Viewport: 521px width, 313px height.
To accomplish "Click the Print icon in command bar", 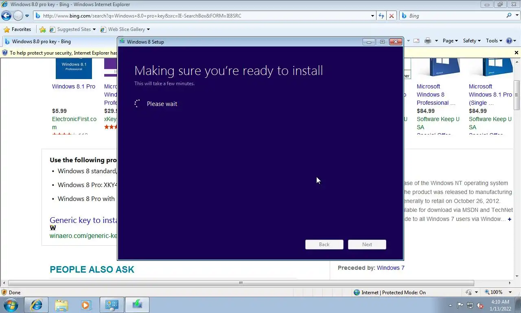I will coord(428,41).
